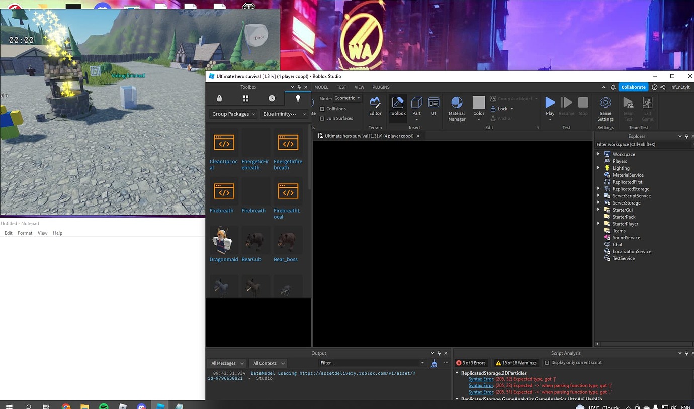694x409 pixels.
Task: Expand the Workspace item in Explorer
Action: 597,154
